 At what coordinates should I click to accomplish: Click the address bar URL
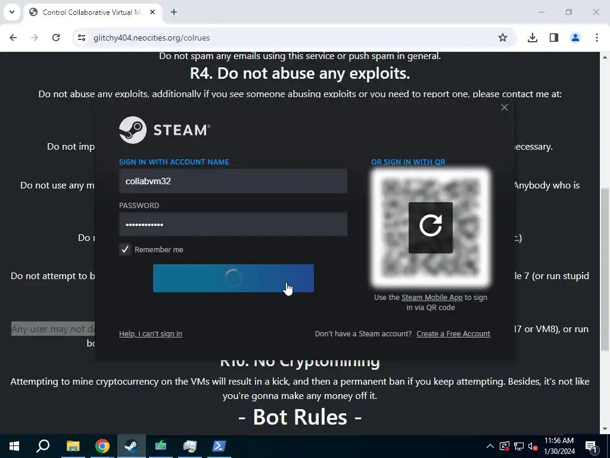pyautogui.click(x=151, y=38)
